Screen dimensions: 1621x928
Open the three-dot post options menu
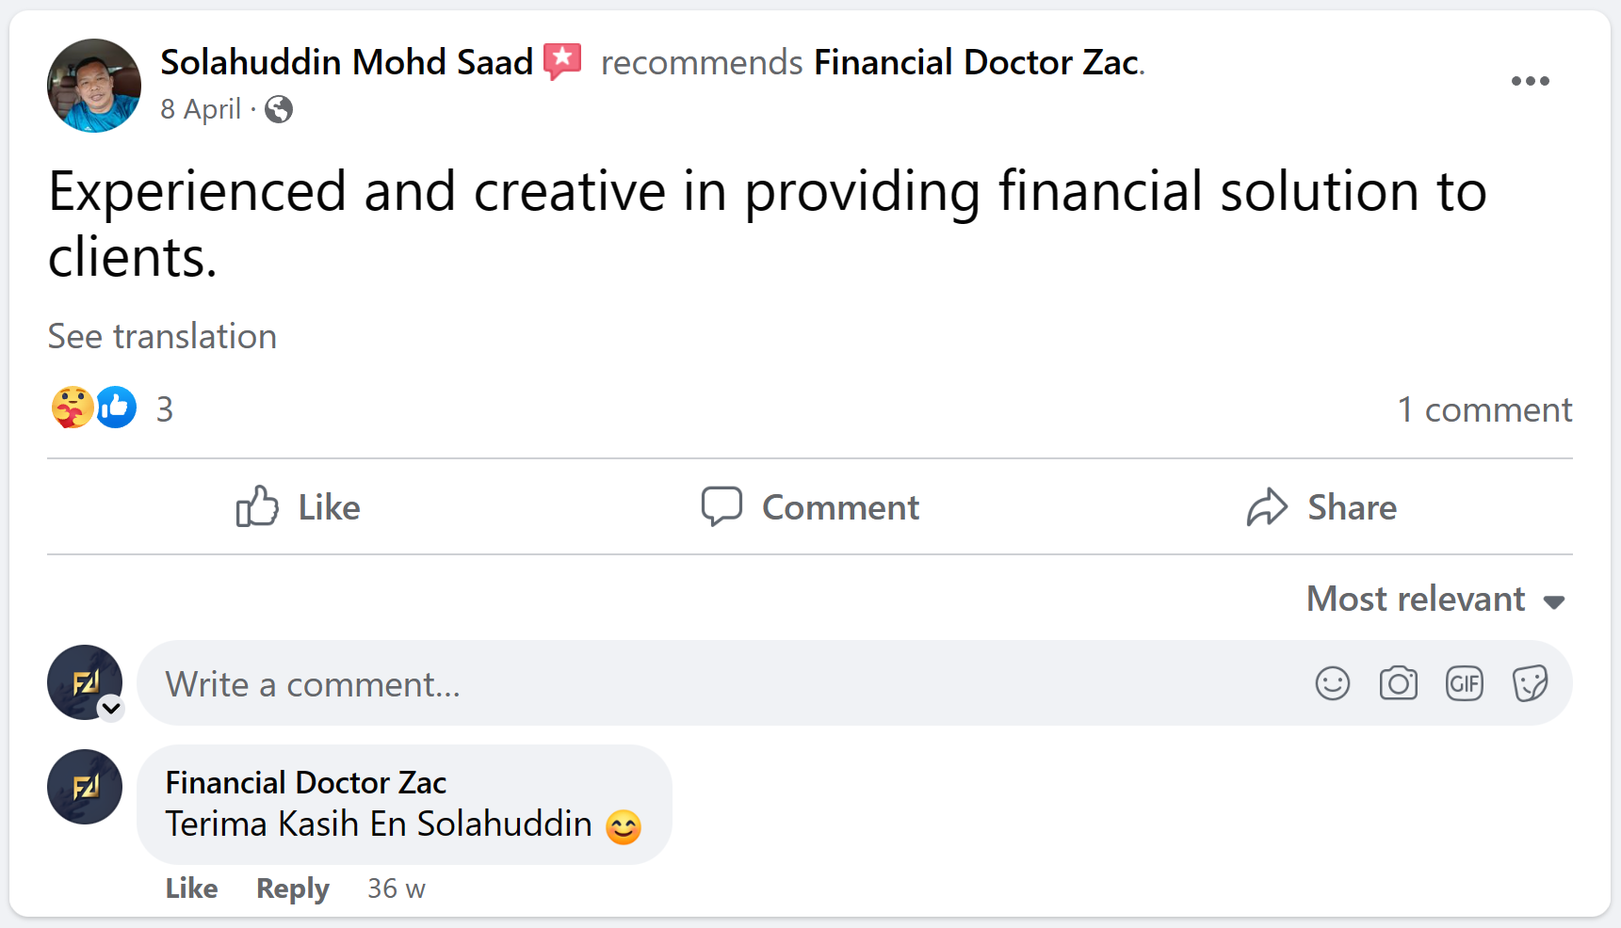(1530, 81)
